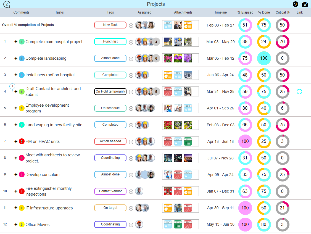Open PDF attachment in PM on HVAC units row
This screenshot has height=234, width=311.
(x=168, y=141)
